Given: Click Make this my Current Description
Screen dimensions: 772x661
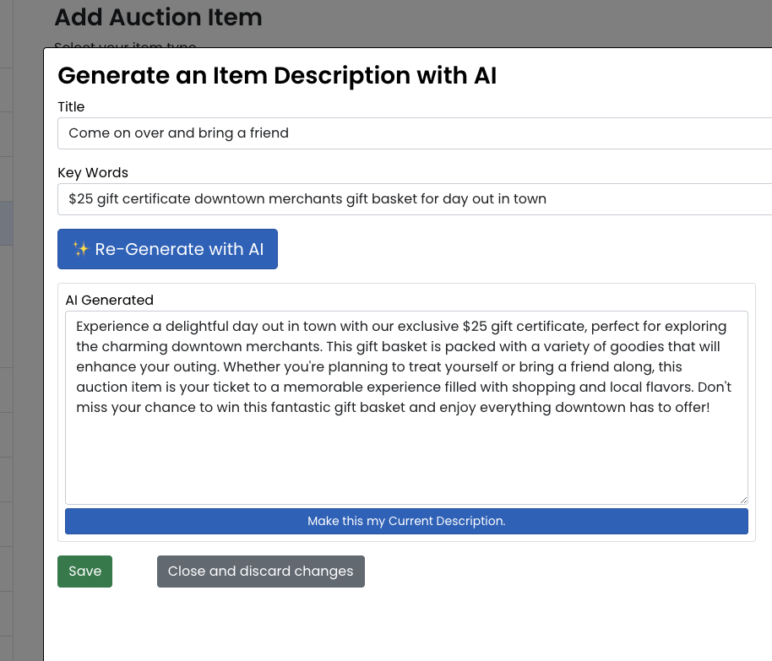Looking at the screenshot, I should tap(406, 521).
